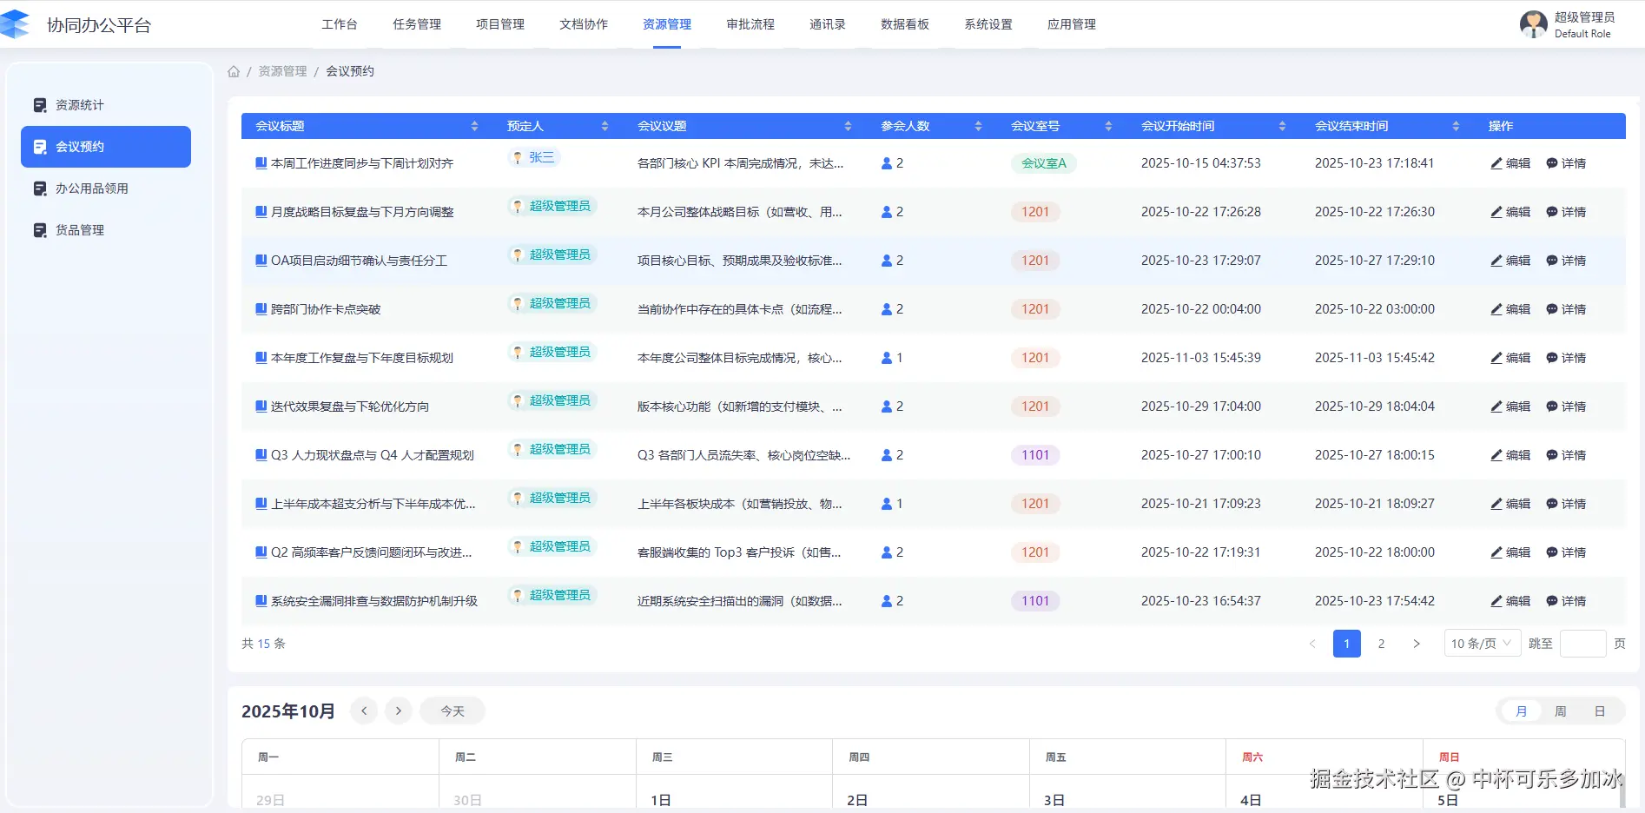The height and width of the screenshot is (813, 1645).
Task: Sort by 会议开始时间 column
Action: [x=1282, y=126]
